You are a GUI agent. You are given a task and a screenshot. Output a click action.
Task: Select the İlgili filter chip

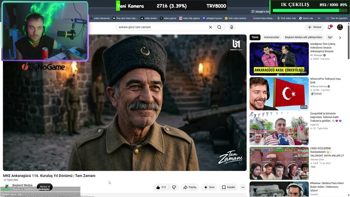330,37
